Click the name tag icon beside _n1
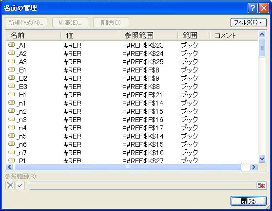Image resolution: width=272 pixels, height=211 pixels. tap(11, 103)
